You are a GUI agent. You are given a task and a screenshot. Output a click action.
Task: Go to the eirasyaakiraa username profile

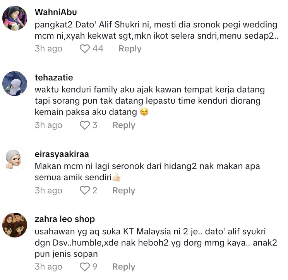62,154
